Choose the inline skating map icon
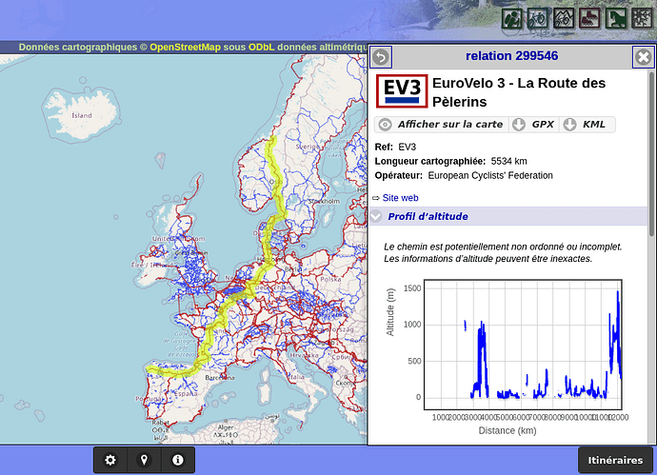This screenshot has width=657, height=475. pyautogui.click(x=588, y=18)
